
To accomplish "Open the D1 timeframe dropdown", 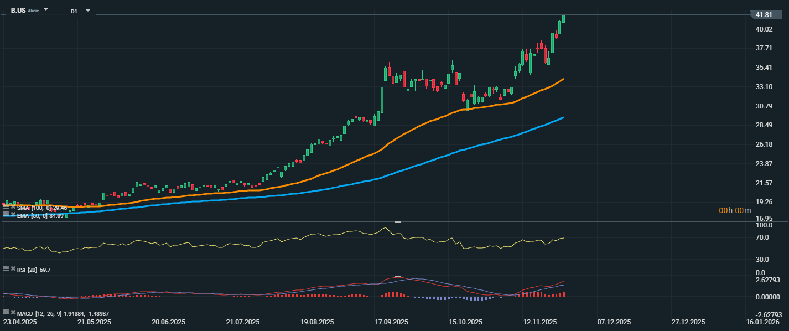I will [87, 11].
